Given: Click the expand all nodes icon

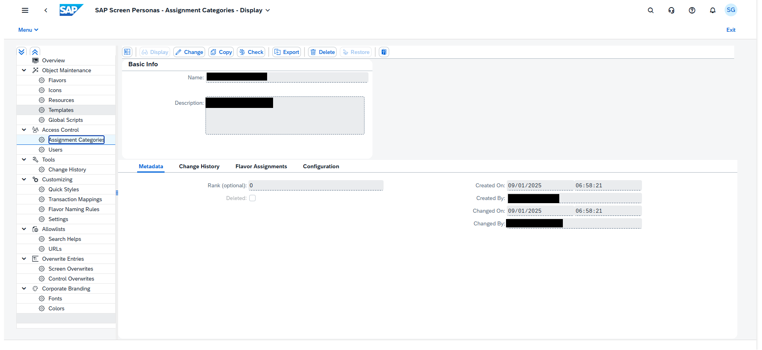Looking at the screenshot, I should point(22,52).
